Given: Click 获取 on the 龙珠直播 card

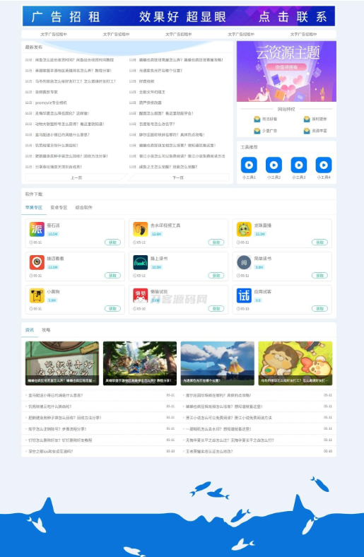Looking at the screenshot, I should tap(319, 242).
